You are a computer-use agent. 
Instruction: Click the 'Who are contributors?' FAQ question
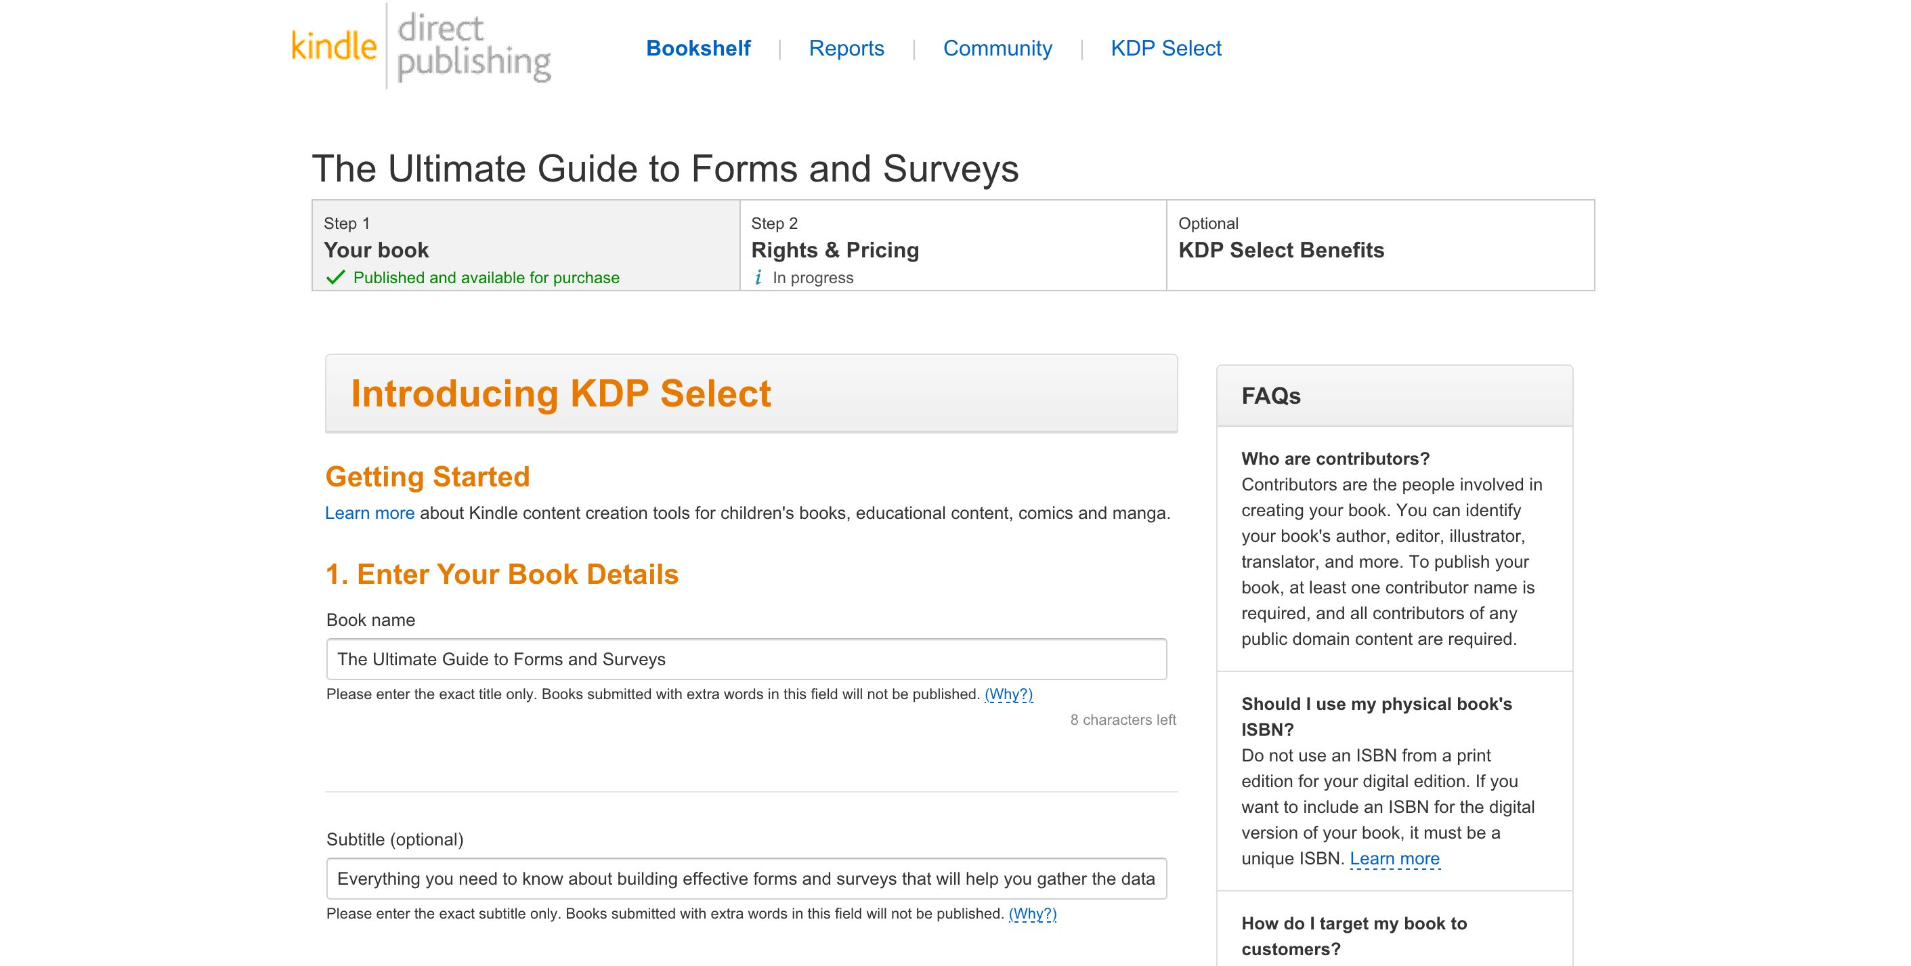tap(1335, 459)
